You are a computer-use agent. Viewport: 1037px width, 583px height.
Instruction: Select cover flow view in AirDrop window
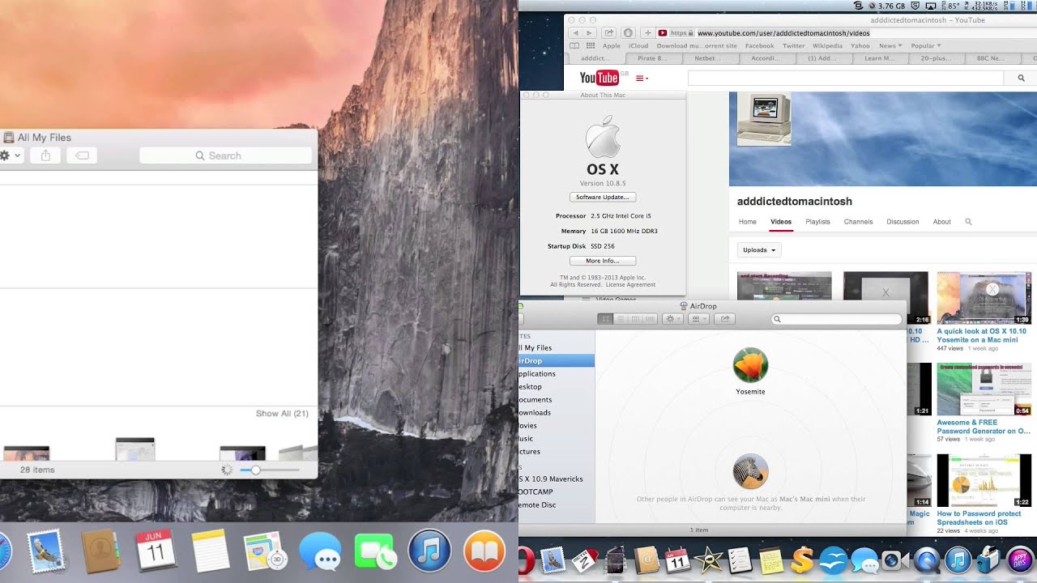pyautogui.click(x=650, y=319)
